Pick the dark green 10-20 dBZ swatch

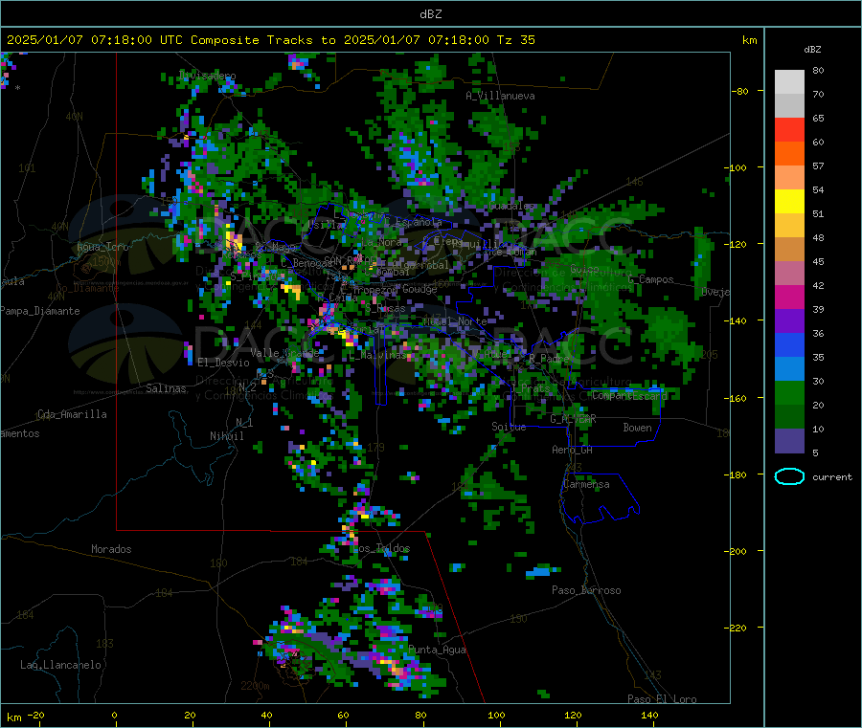(789, 417)
